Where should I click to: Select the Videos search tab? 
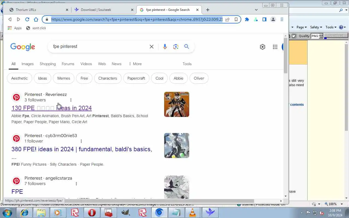coord(86,64)
